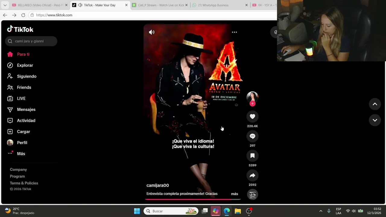
Task: Switch to the Cati_P Stream Kick tab
Action: point(160,5)
